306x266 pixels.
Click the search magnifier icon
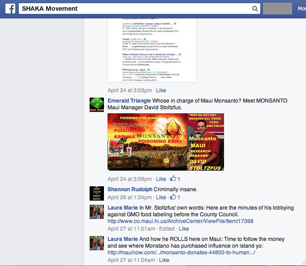point(255,9)
